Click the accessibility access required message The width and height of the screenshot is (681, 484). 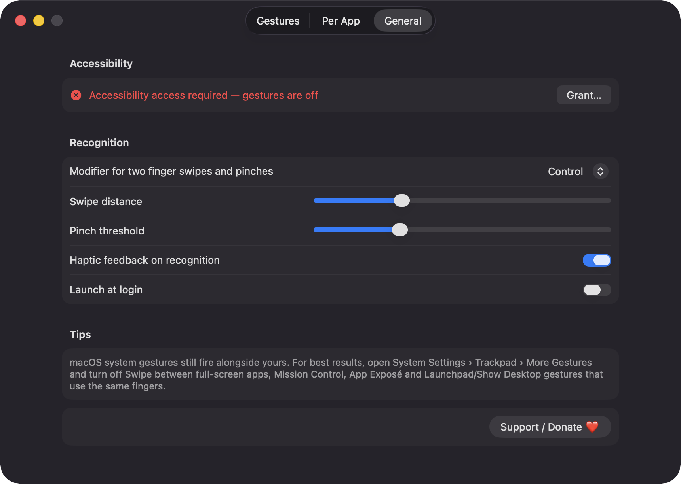tap(204, 95)
